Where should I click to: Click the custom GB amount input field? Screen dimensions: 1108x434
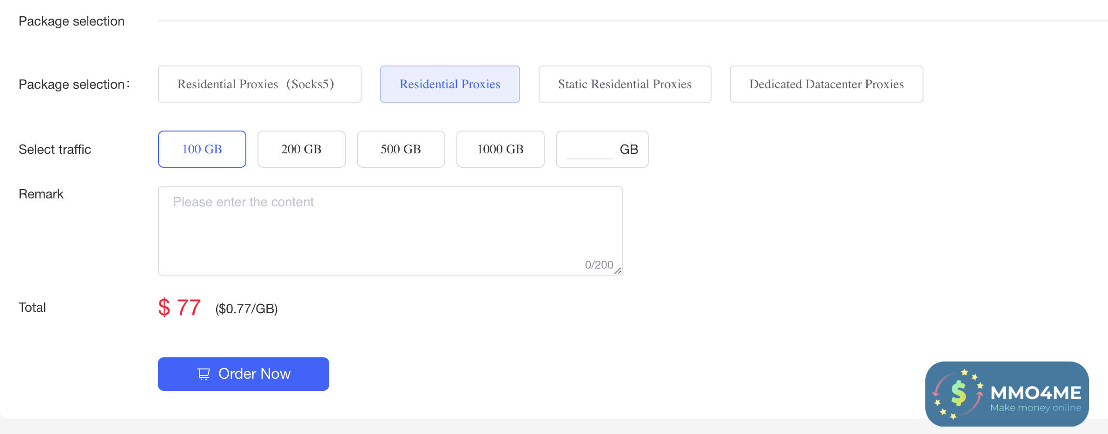[589, 150]
